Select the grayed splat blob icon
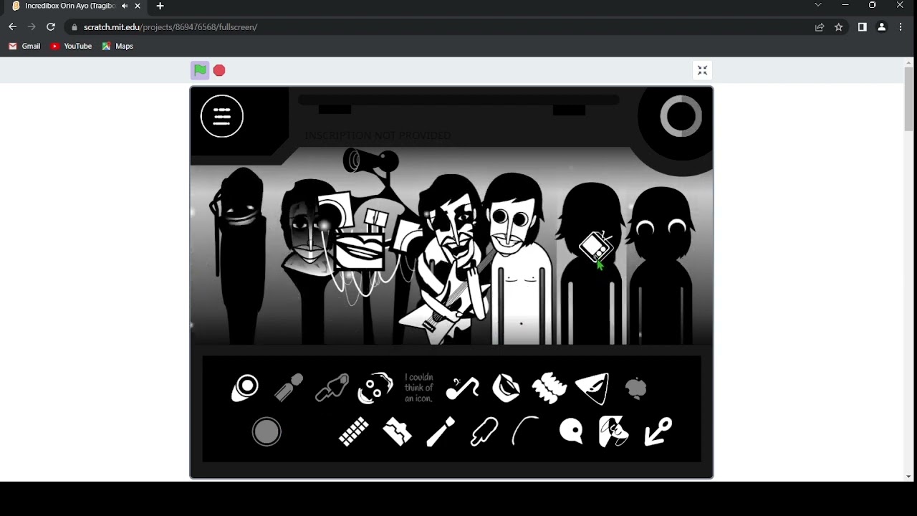This screenshot has height=516, width=917. [635, 388]
